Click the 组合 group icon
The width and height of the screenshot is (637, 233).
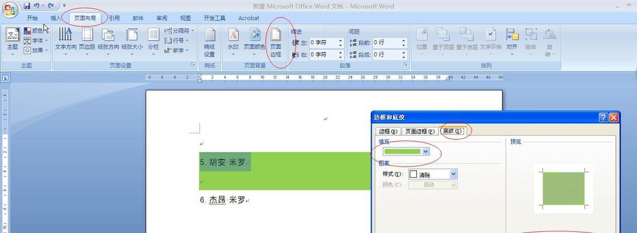tap(531, 34)
